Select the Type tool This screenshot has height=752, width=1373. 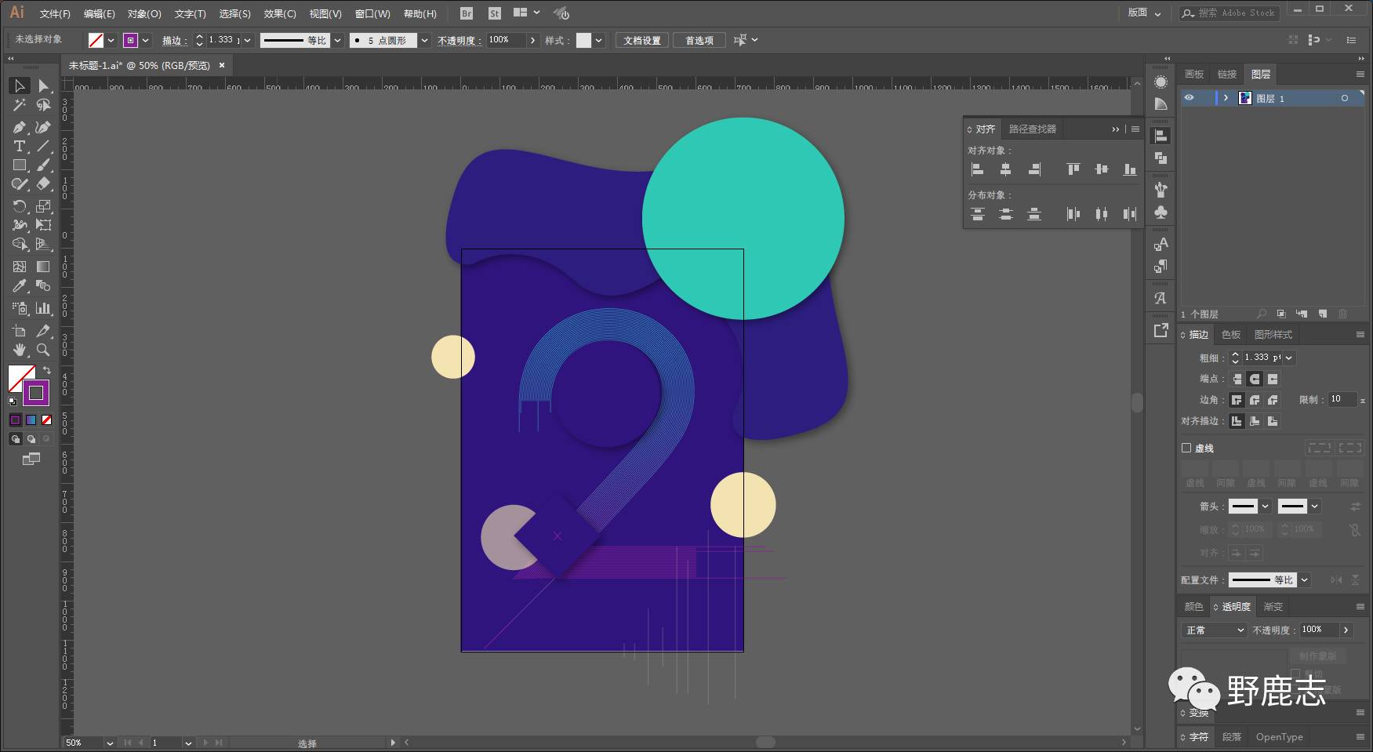point(20,147)
